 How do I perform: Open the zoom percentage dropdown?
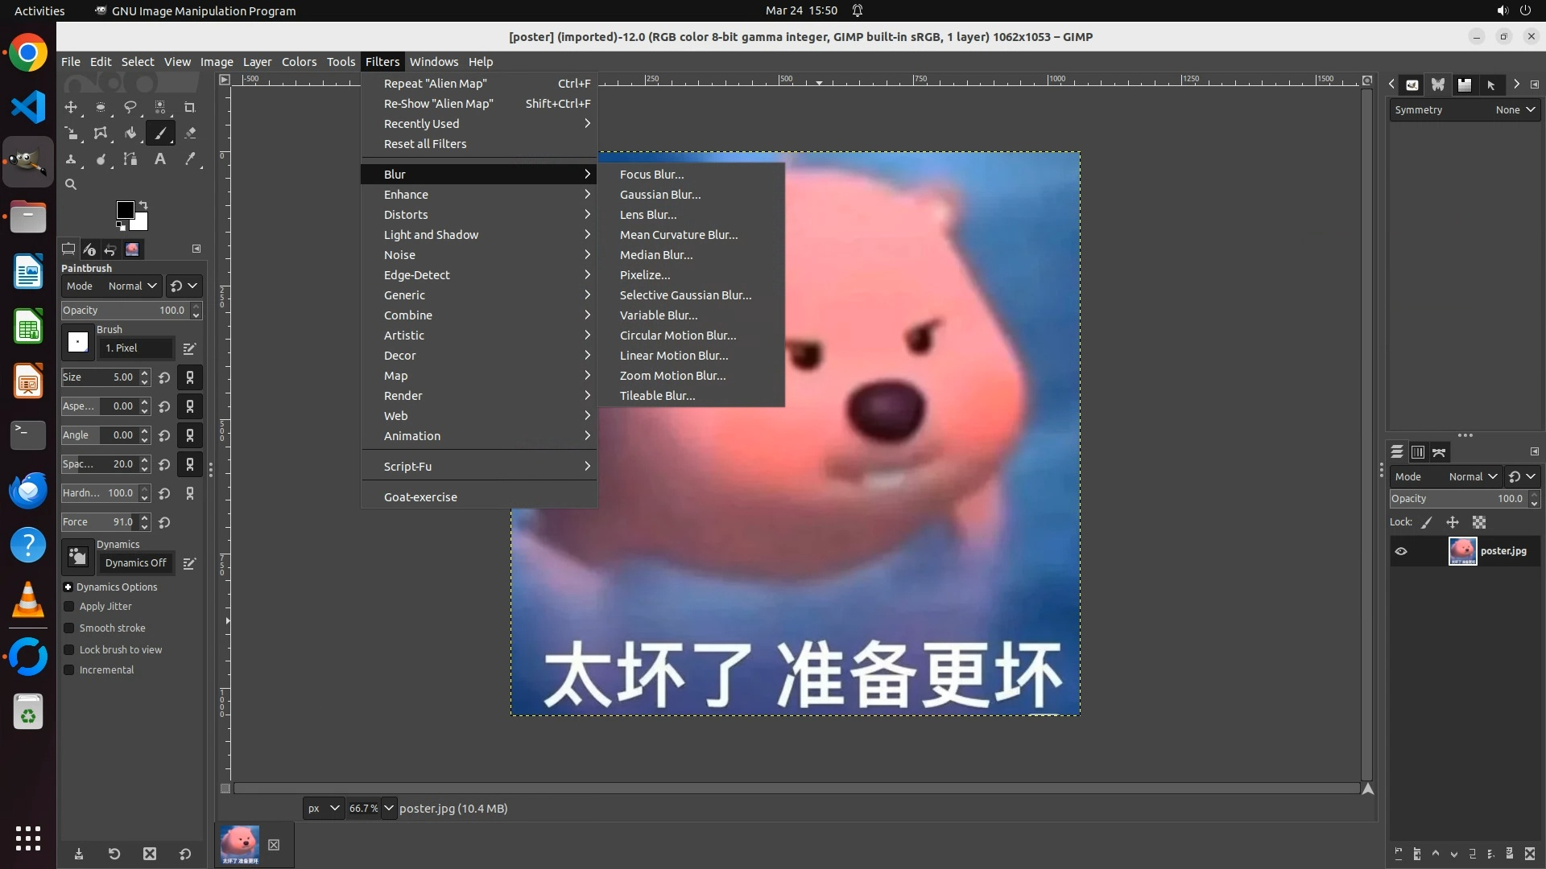(x=389, y=809)
